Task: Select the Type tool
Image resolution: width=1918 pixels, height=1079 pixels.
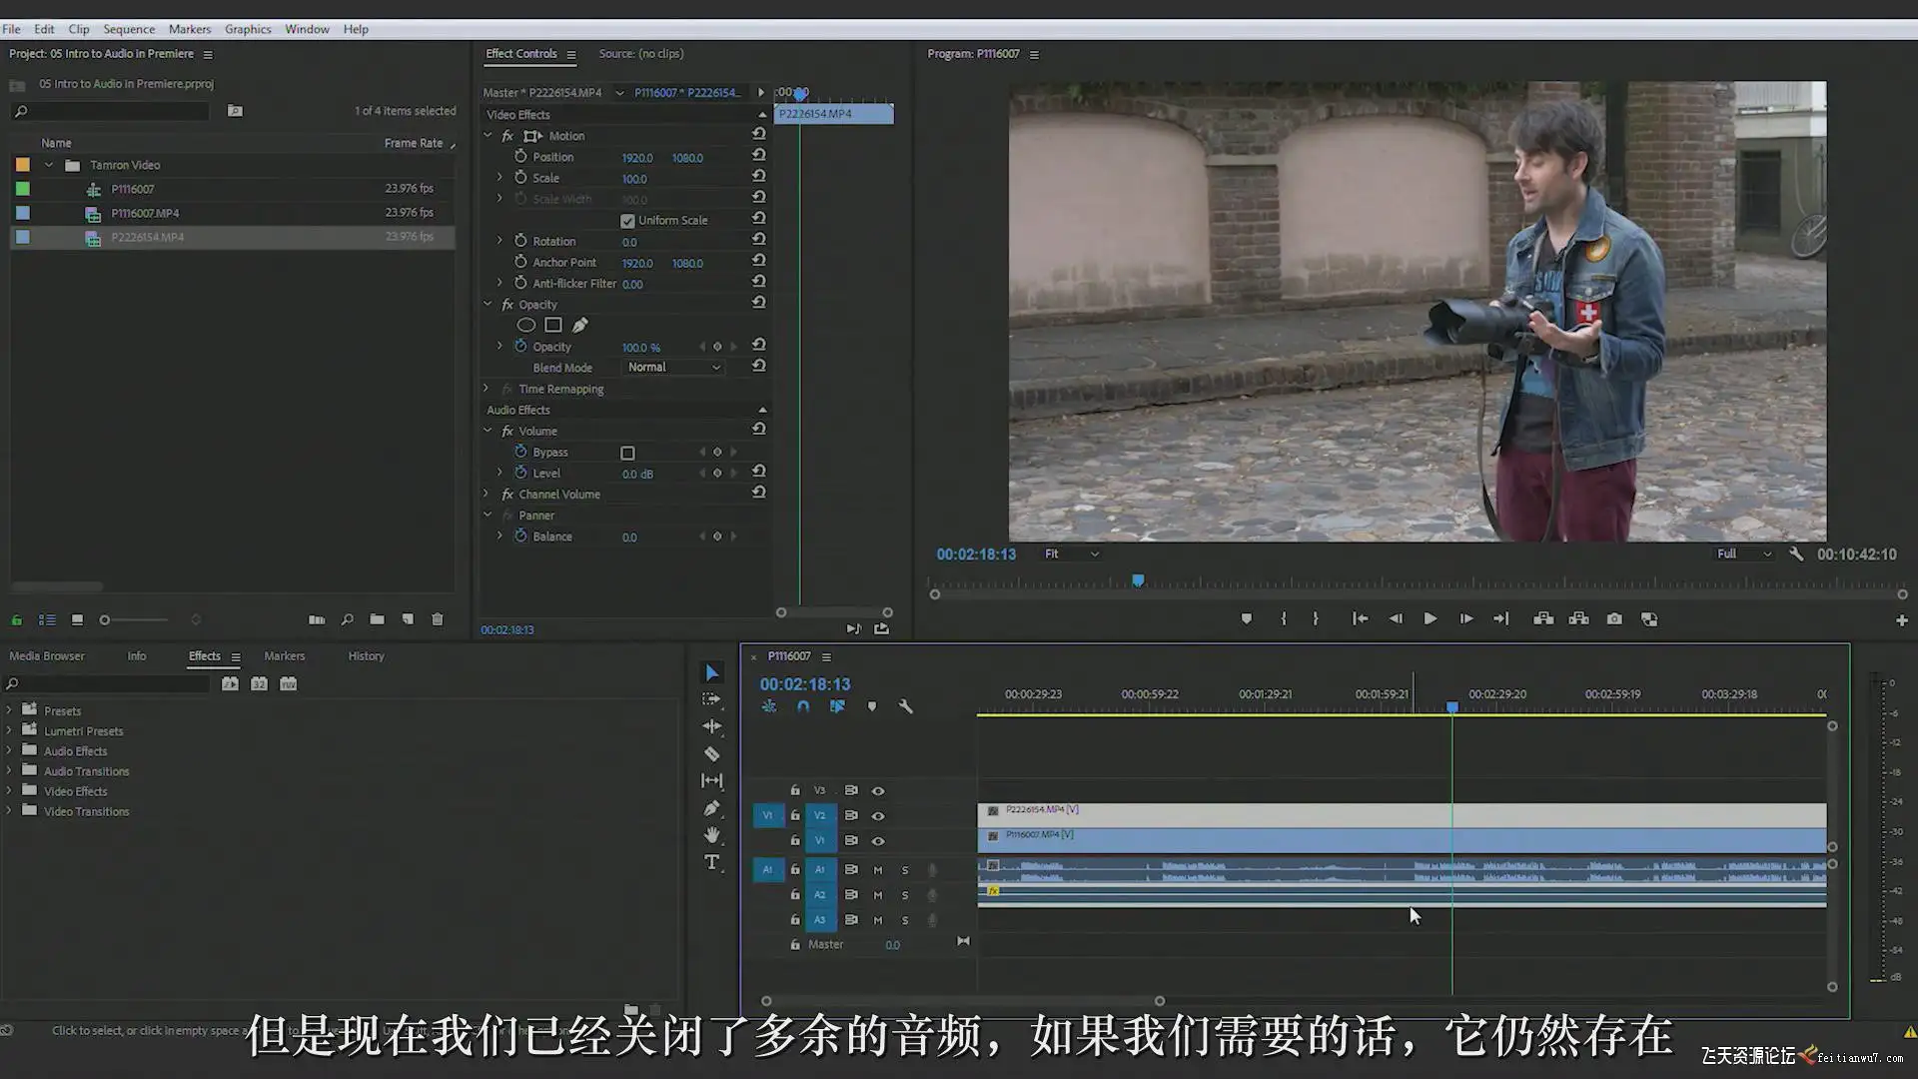Action: pyautogui.click(x=711, y=862)
